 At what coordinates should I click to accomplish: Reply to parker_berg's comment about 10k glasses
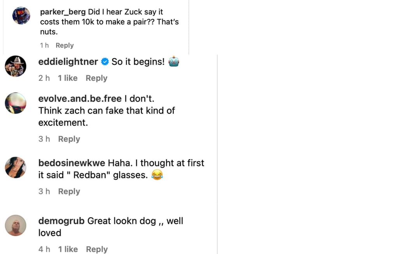(x=65, y=45)
